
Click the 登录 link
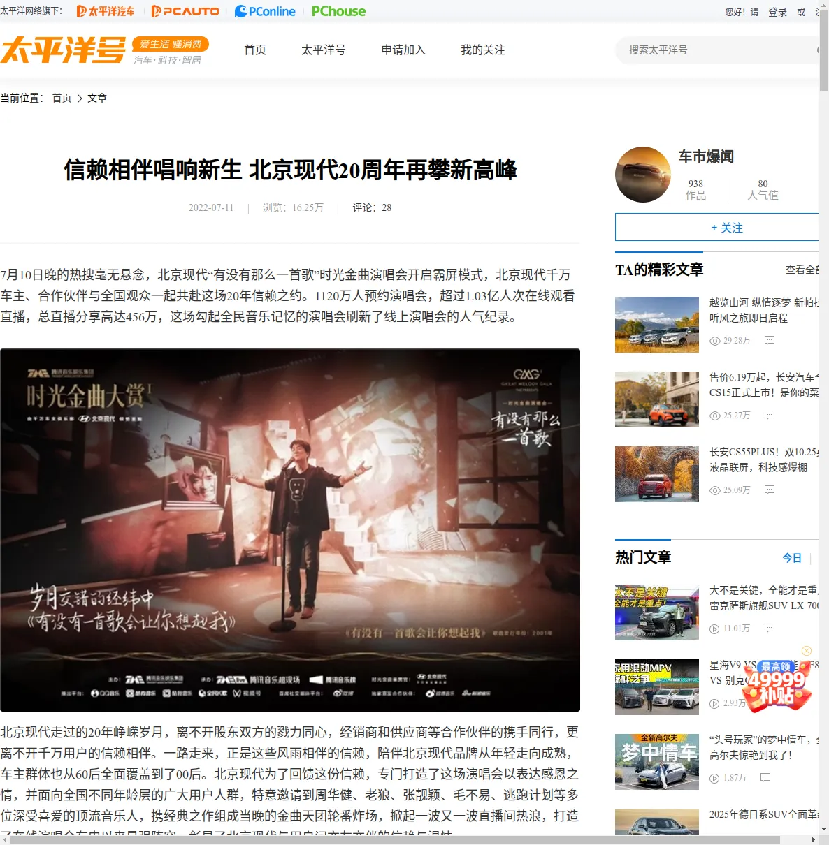[x=778, y=12]
